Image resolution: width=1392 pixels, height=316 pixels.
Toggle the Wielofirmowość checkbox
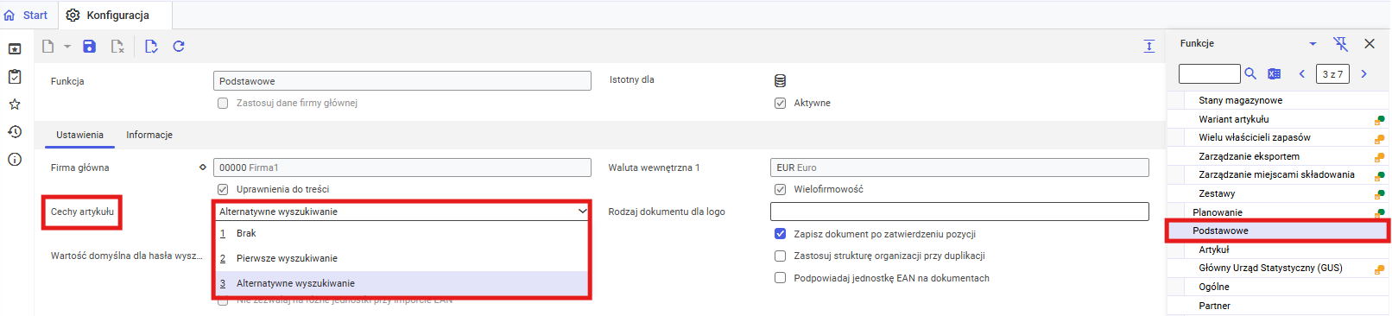(x=781, y=189)
